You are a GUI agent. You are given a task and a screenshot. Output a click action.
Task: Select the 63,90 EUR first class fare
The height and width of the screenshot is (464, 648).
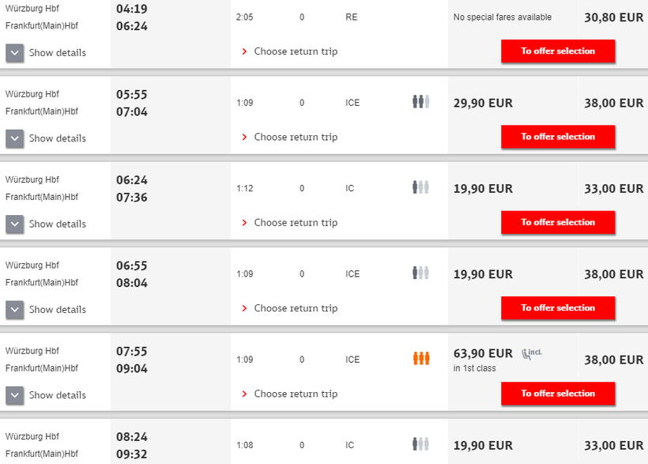click(x=483, y=353)
